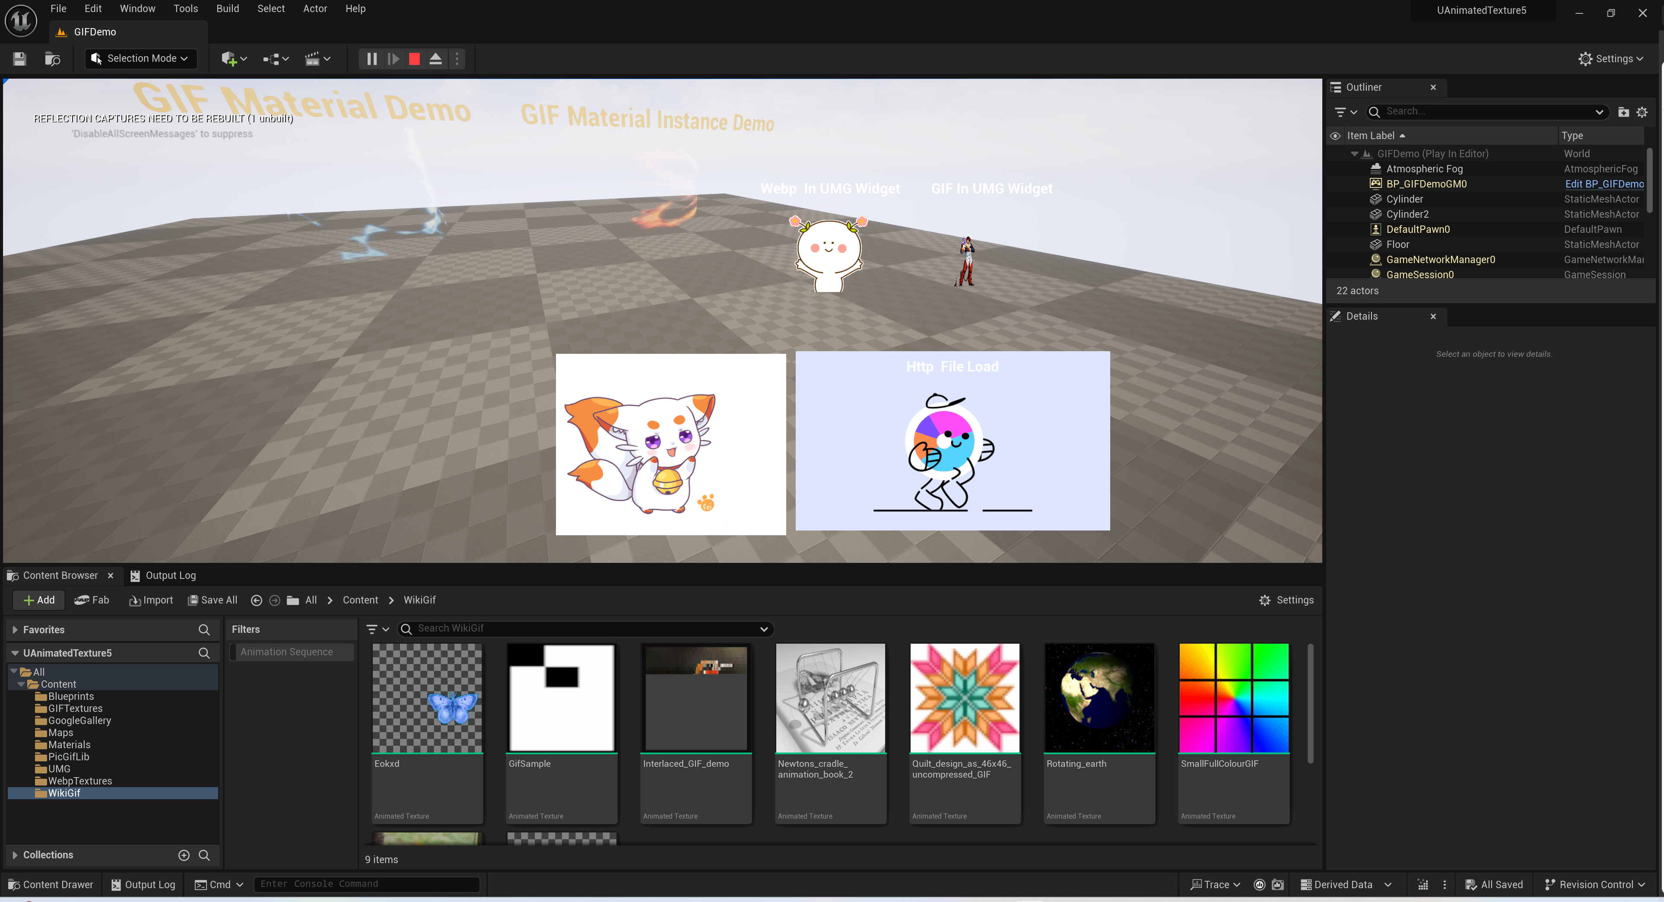The image size is (1664, 902).
Task: Select the Atmospheric Fog actor
Action: [x=1424, y=168]
